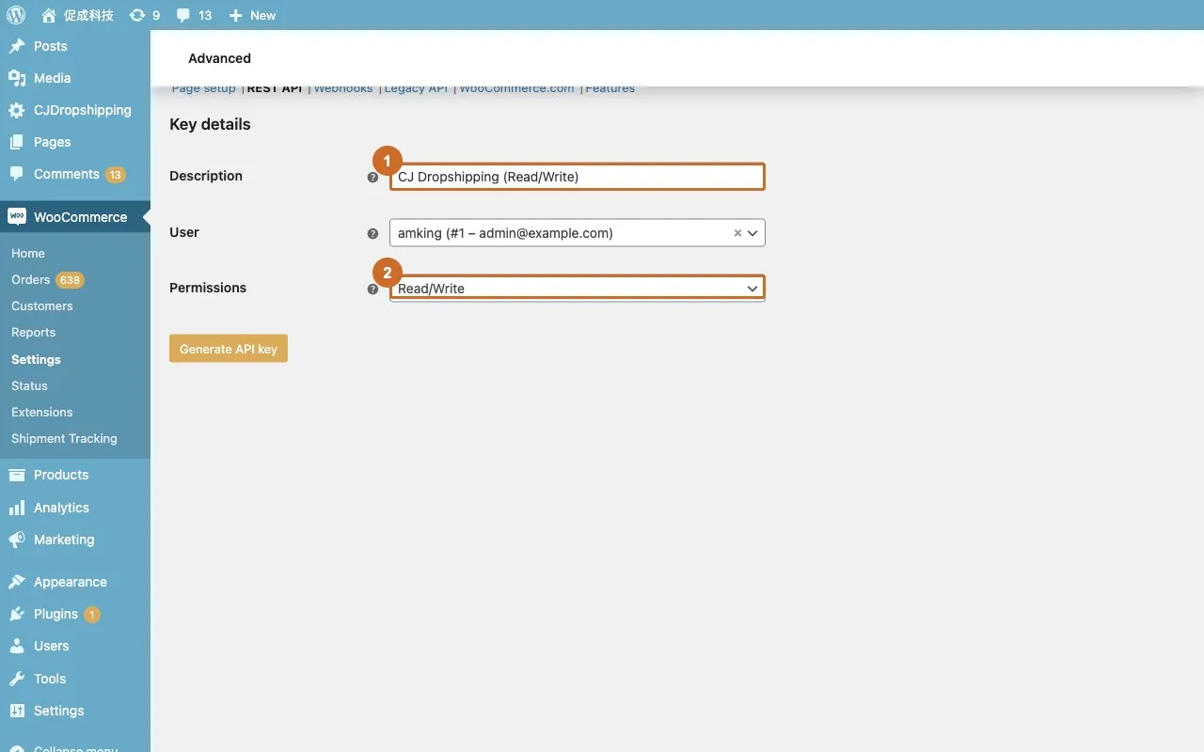Click the Plugins update badge 1

92,615
